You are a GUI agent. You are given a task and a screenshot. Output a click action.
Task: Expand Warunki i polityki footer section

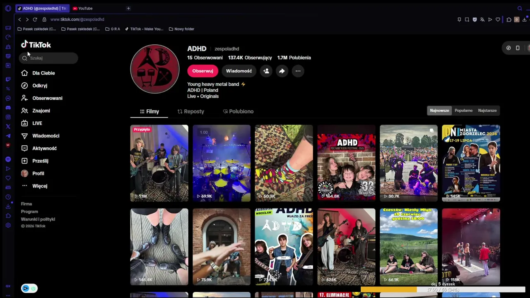38,219
